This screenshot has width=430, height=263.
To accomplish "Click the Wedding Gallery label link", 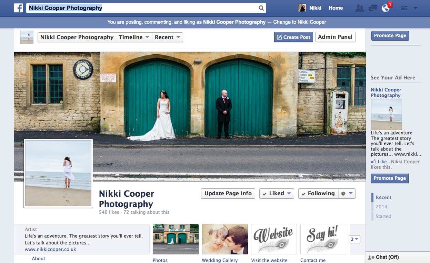I will pyautogui.click(x=220, y=260).
